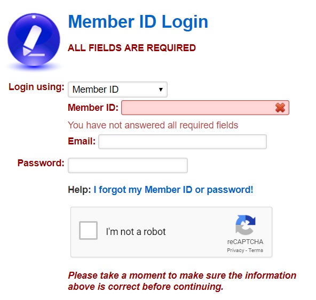Click the Login using label
Image resolution: width=316 pixels, height=300 pixels.
point(36,87)
